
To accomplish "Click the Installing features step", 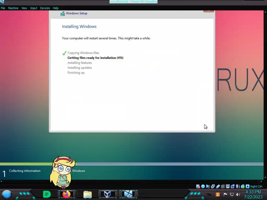I will tap(80, 63).
